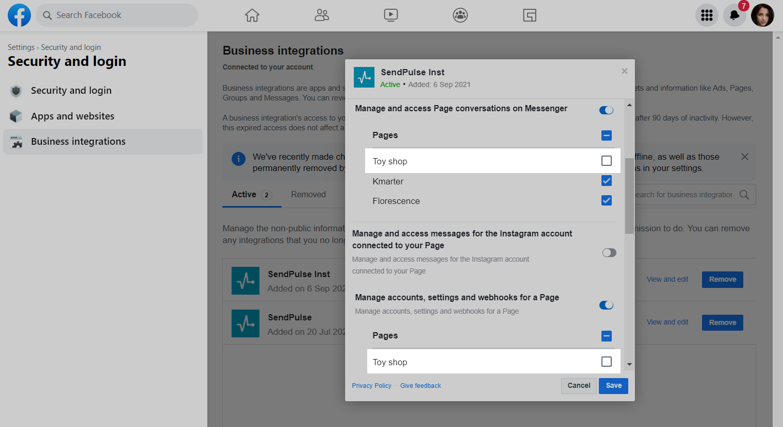Click the blue info icon in the notice
The height and width of the screenshot is (427, 783).
click(x=238, y=159)
